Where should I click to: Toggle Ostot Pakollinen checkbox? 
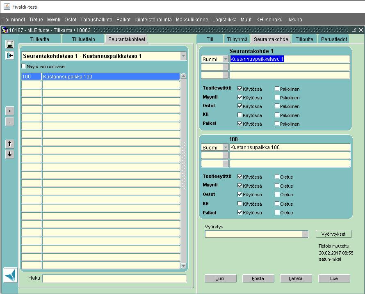point(277,106)
